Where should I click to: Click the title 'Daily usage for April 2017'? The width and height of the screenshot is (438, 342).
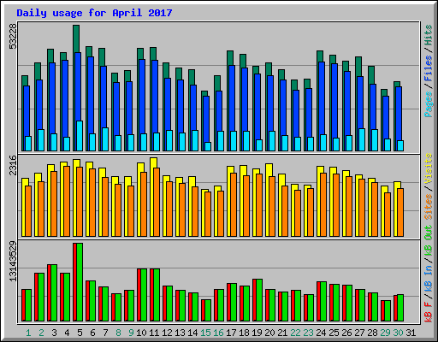tap(94, 13)
